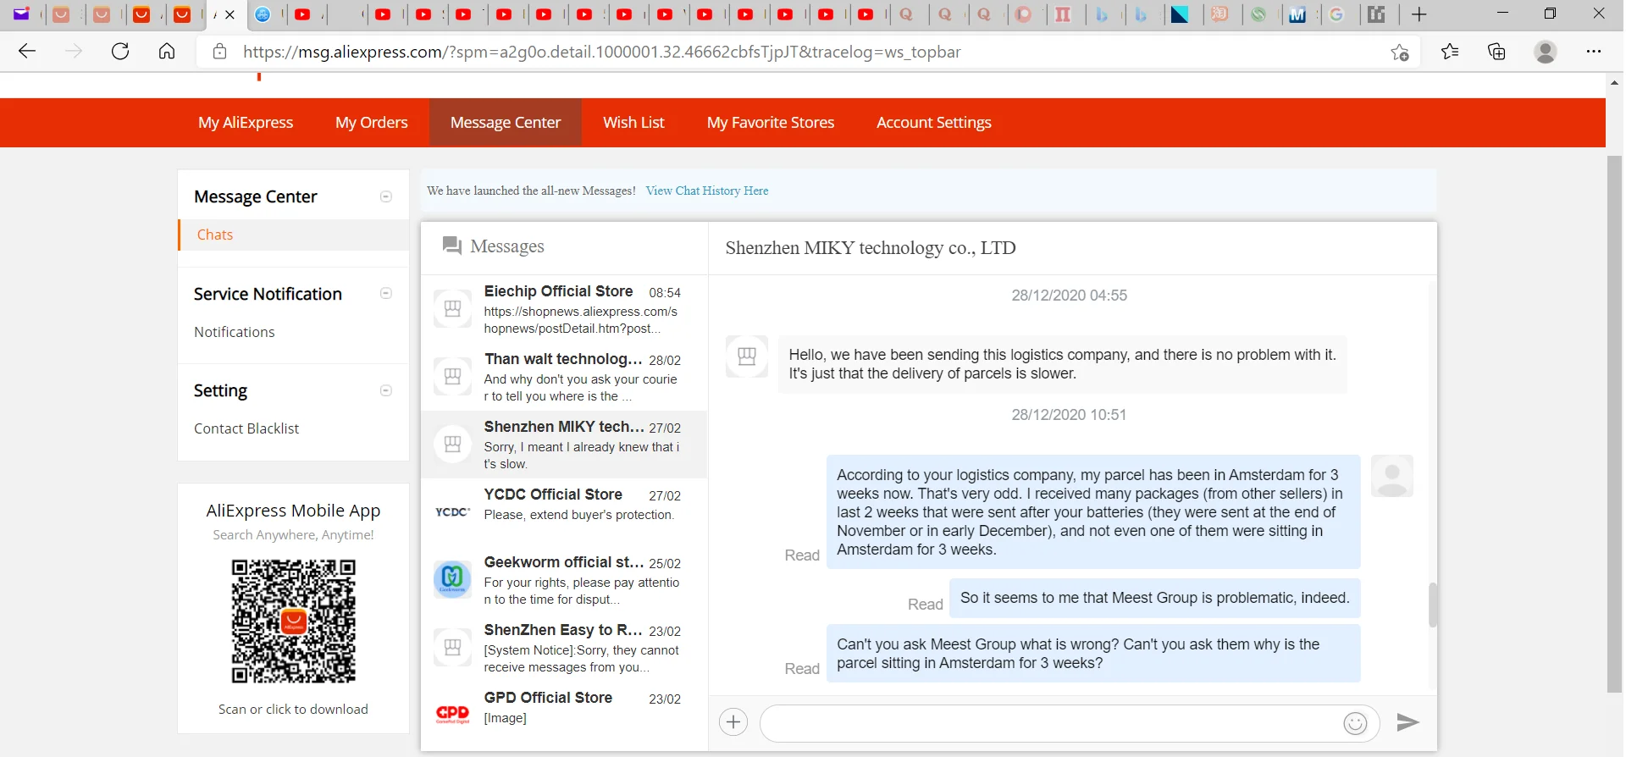Open Contact Blacklist settings

pyautogui.click(x=246, y=428)
